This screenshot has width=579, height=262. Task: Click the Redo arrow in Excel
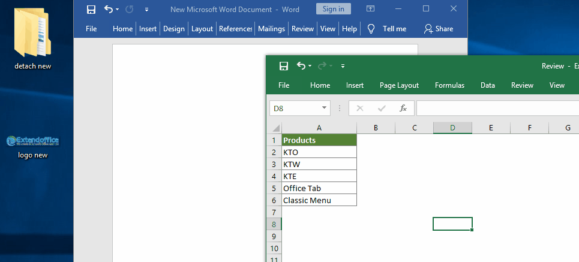tap(322, 66)
